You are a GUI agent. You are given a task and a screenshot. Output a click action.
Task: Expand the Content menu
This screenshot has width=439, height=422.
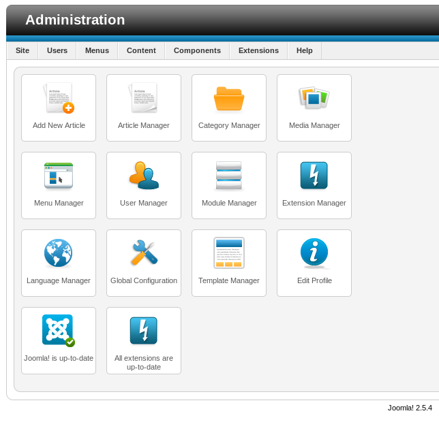coord(141,50)
